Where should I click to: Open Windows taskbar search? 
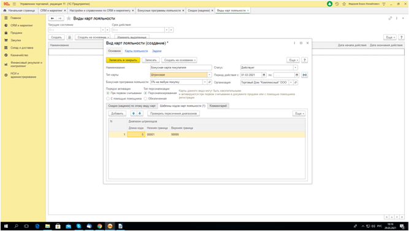16,226
